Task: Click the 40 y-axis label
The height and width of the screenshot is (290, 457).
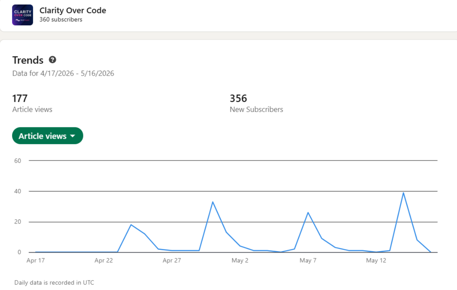Action: (18, 191)
